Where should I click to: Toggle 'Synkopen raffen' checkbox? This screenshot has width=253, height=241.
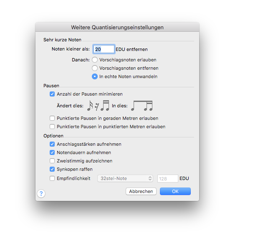(52, 169)
